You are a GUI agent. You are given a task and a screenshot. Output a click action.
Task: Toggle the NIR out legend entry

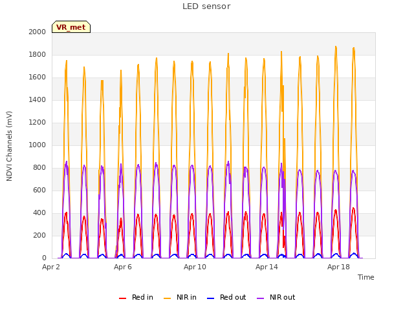point(276,297)
